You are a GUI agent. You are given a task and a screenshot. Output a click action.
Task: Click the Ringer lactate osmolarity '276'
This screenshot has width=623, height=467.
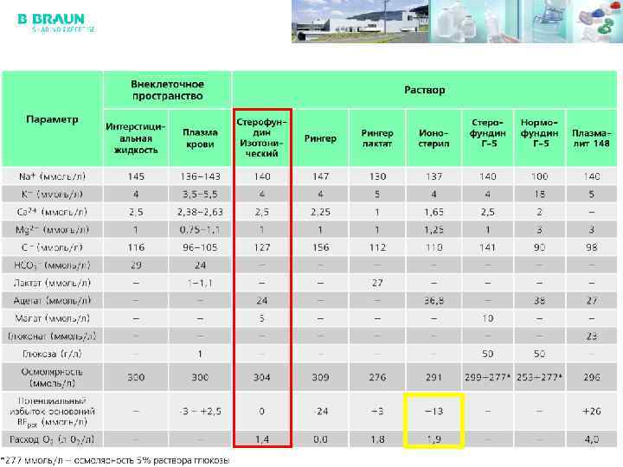(x=377, y=377)
